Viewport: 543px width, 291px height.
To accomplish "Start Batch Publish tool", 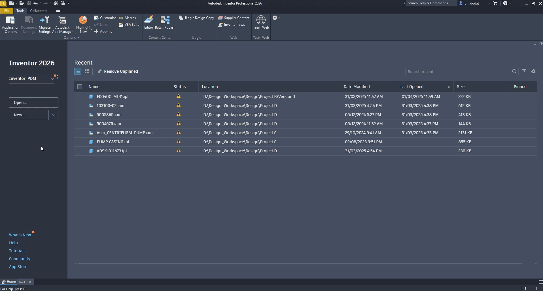I will tap(165, 22).
